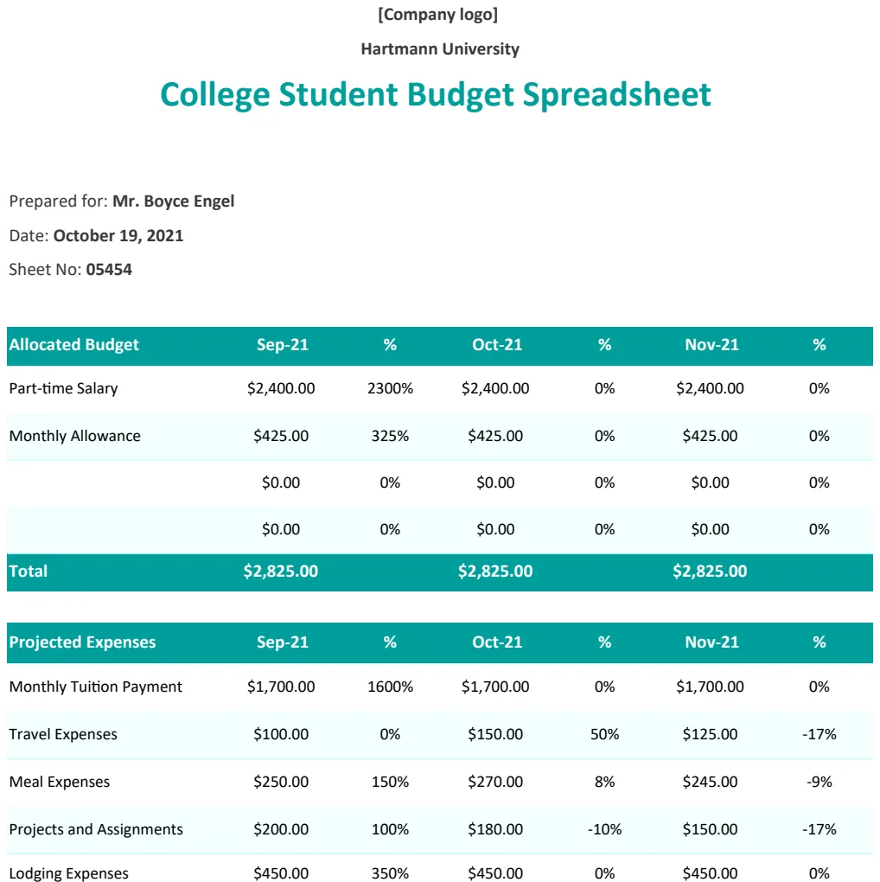Viewport: 880px width, 882px height.
Task: Click the Allocated Budget header cell
Action: tap(73, 345)
